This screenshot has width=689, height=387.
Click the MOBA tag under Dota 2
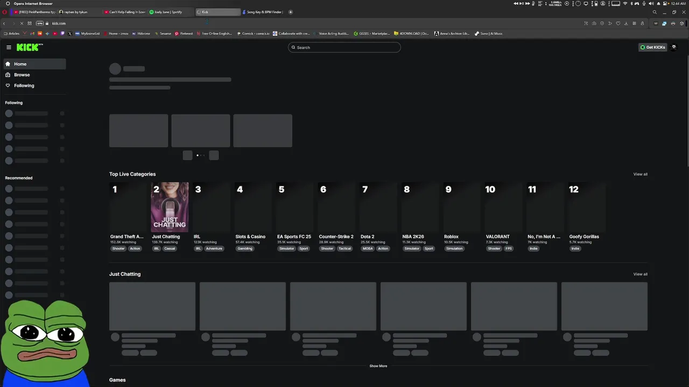click(x=368, y=248)
